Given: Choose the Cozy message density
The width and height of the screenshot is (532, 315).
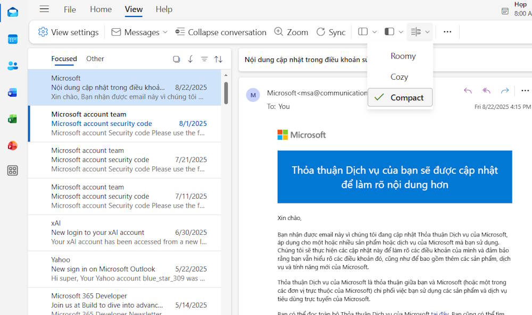Looking at the screenshot, I should click(399, 76).
